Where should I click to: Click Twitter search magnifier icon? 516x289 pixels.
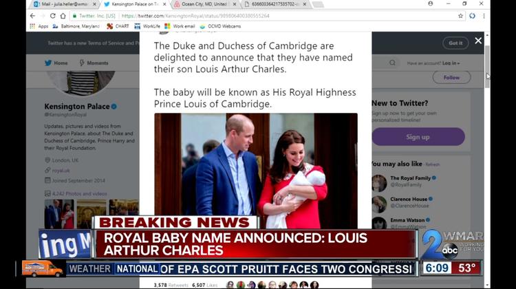pos(392,63)
